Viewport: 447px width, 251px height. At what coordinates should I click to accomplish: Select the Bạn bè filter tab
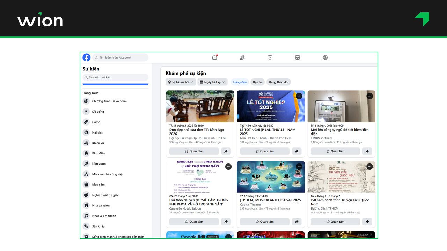(x=258, y=82)
